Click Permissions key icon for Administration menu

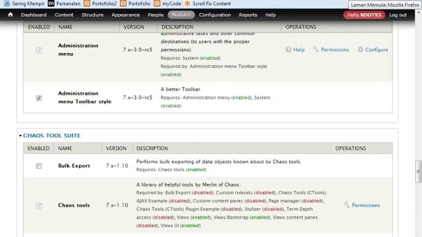click(x=316, y=49)
